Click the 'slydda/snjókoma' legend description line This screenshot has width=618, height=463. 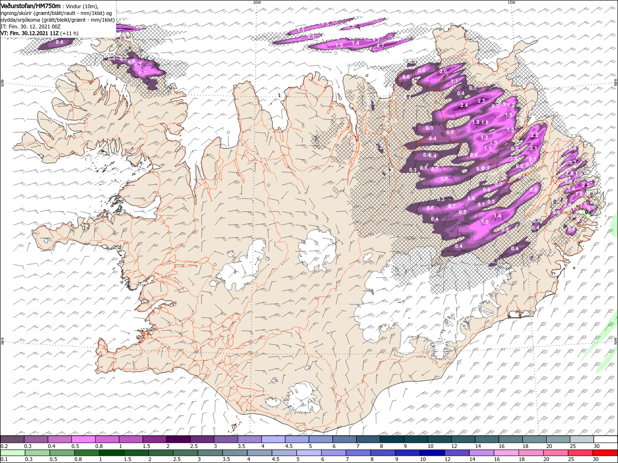pyautogui.click(x=57, y=20)
